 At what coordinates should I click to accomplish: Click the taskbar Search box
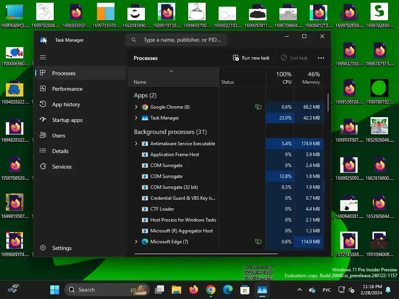coord(107,290)
